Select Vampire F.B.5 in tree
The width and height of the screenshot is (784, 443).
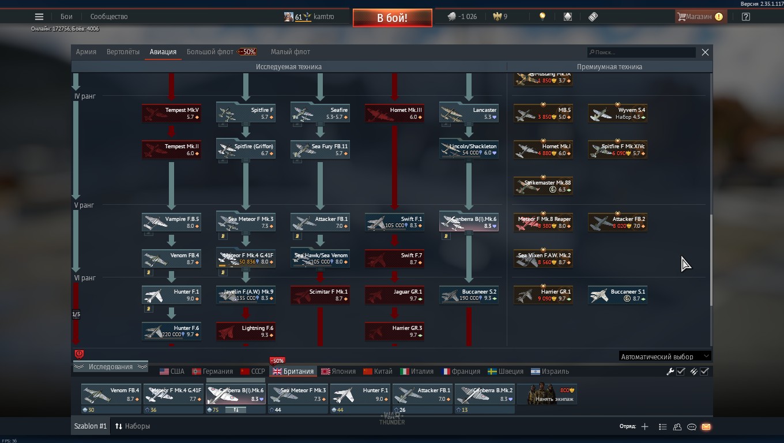point(171,222)
